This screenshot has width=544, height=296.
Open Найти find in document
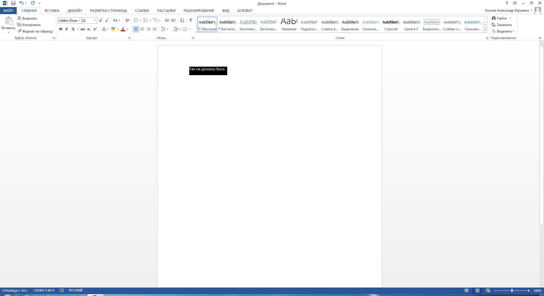coord(499,18)
